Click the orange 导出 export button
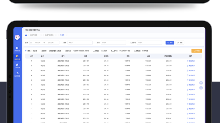The width and height of the screenshot is (220, 123). coord(196,51)
